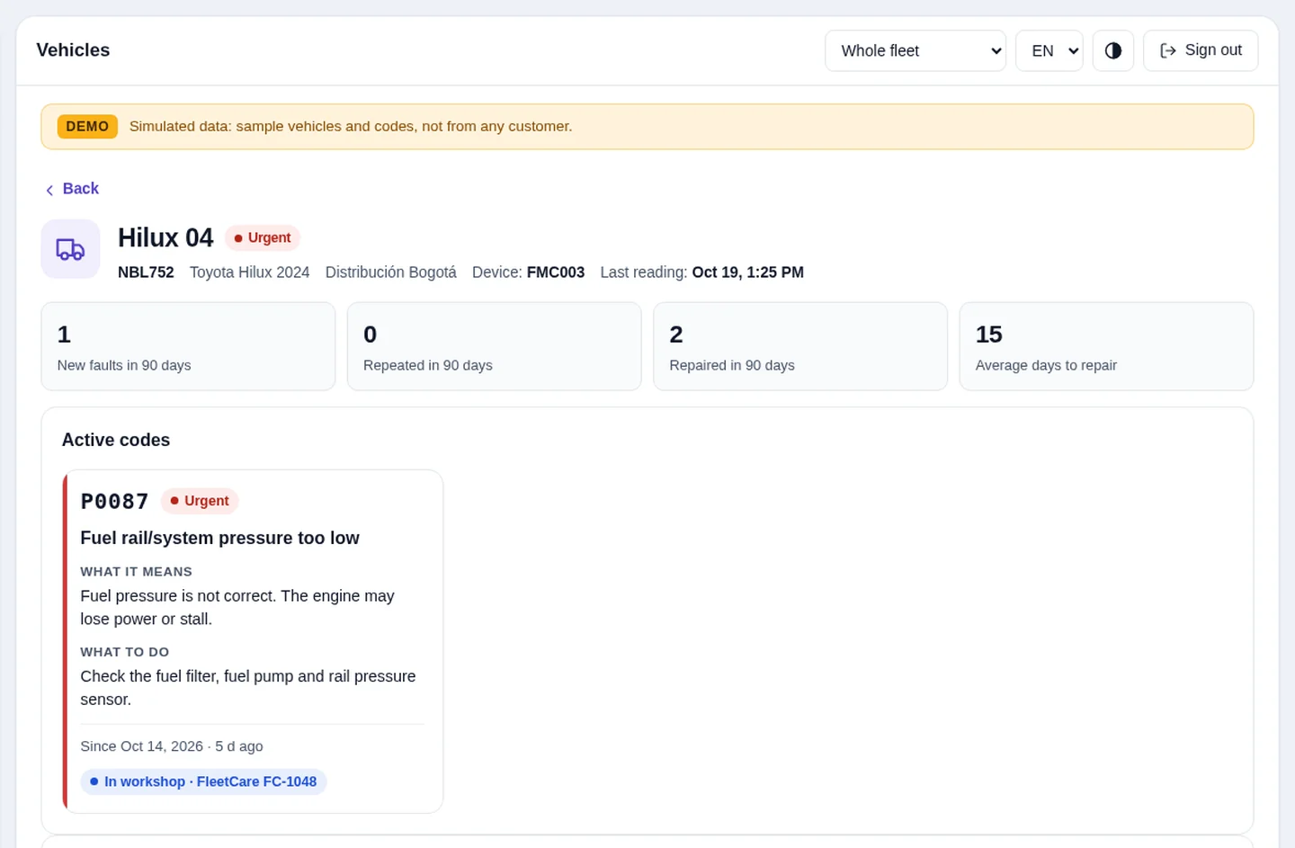Click the DEMO badge in the banner

click(x=87, y=127)
